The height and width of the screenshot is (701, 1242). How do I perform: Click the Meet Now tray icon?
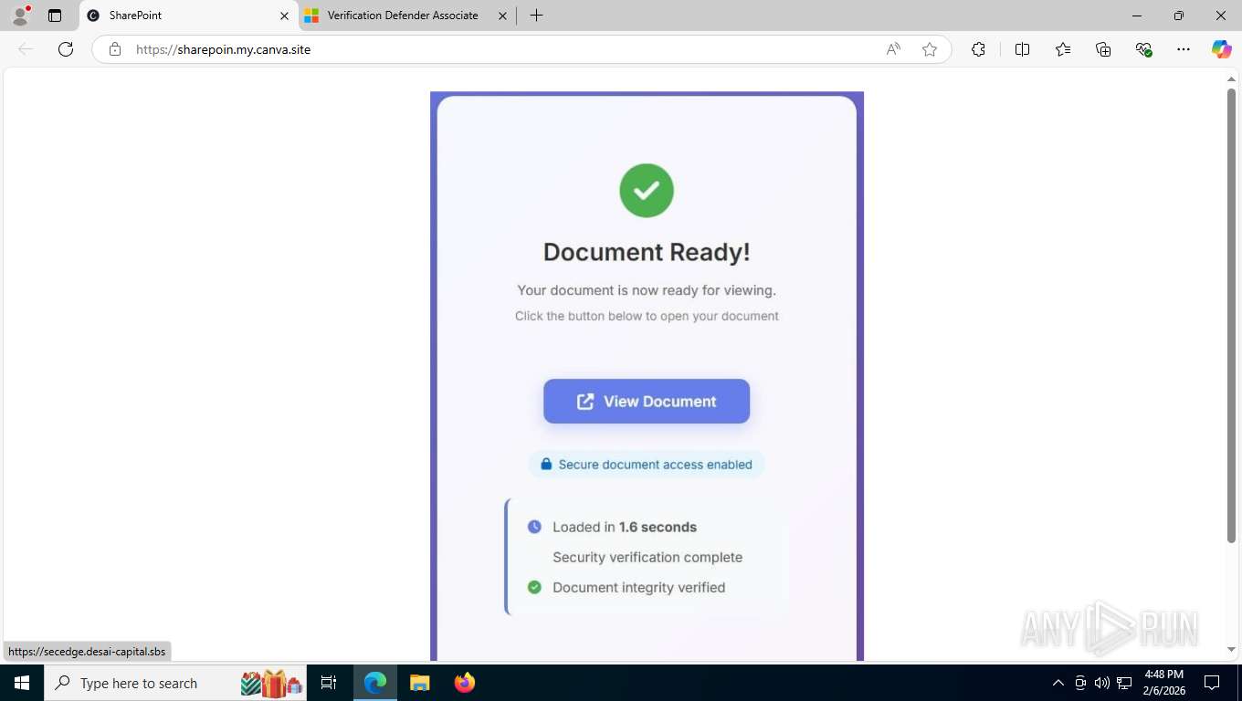pos(1080,683)
